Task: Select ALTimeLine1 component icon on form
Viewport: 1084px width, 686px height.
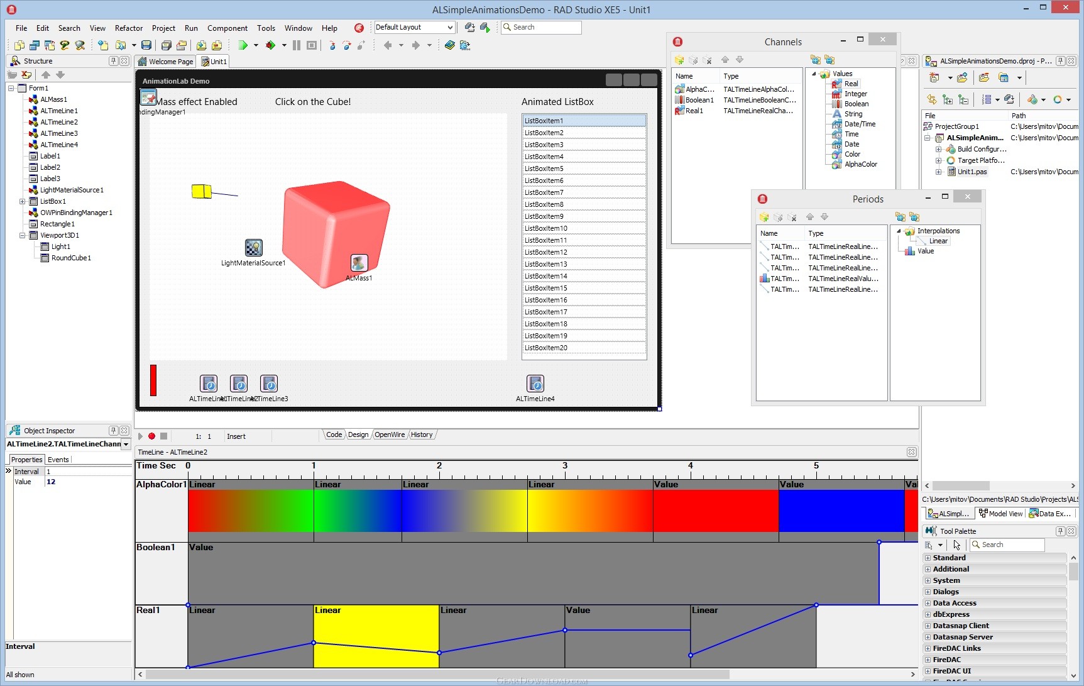Action: click(x=209, y=384)
